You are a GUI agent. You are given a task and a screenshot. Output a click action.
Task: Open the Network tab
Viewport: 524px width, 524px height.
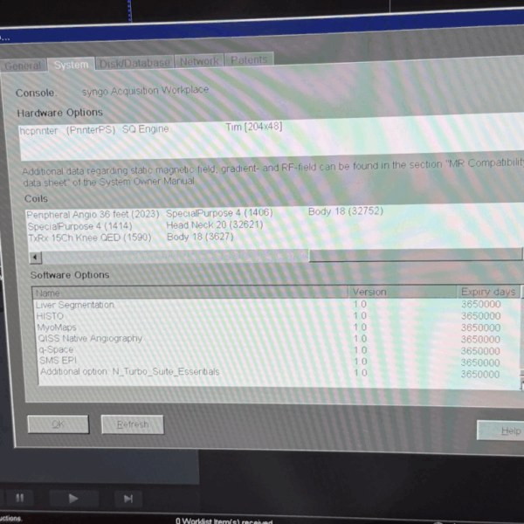click(x=199, y=61)
